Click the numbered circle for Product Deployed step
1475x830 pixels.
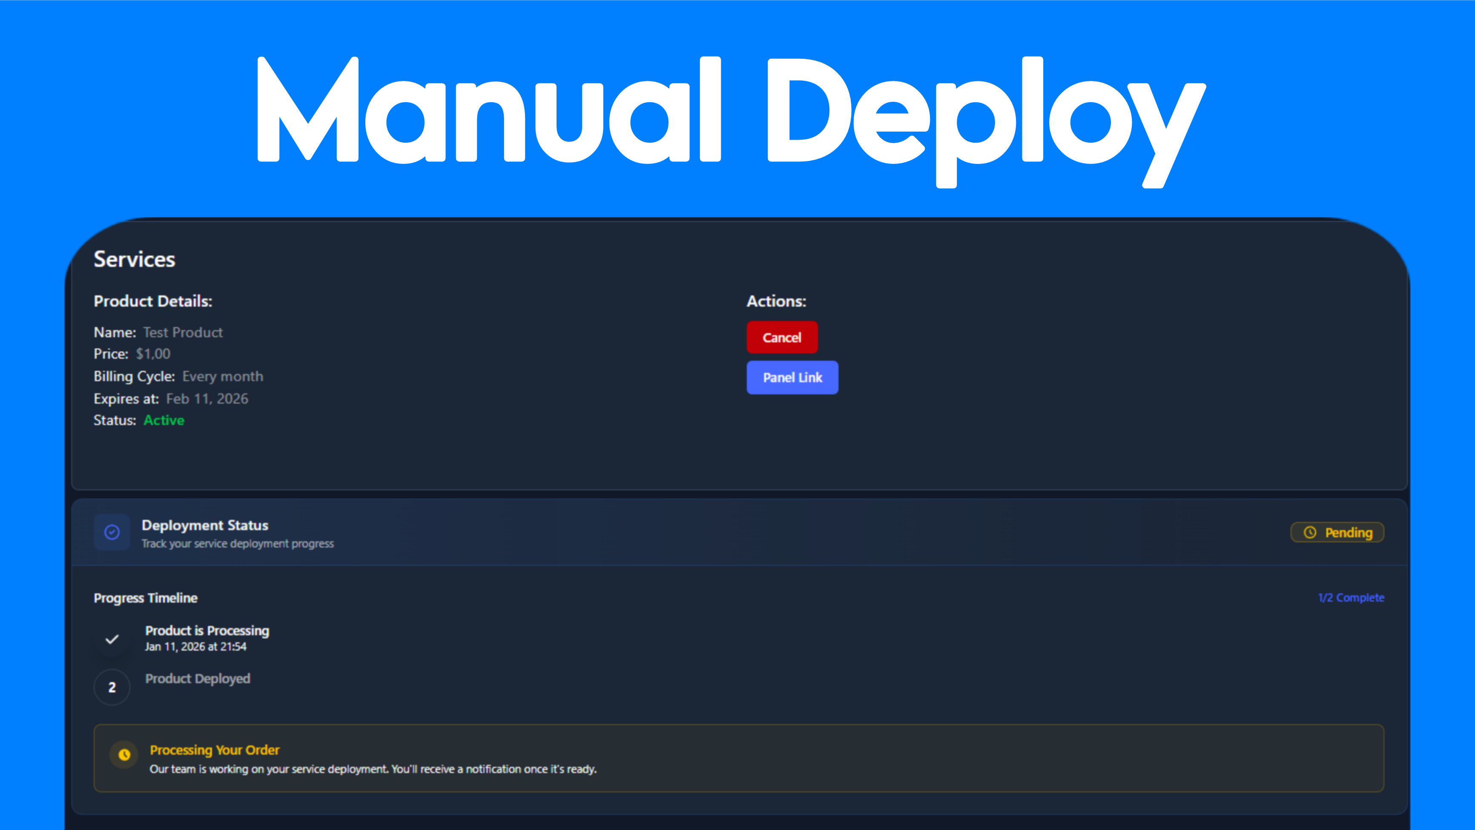[112, 687]
